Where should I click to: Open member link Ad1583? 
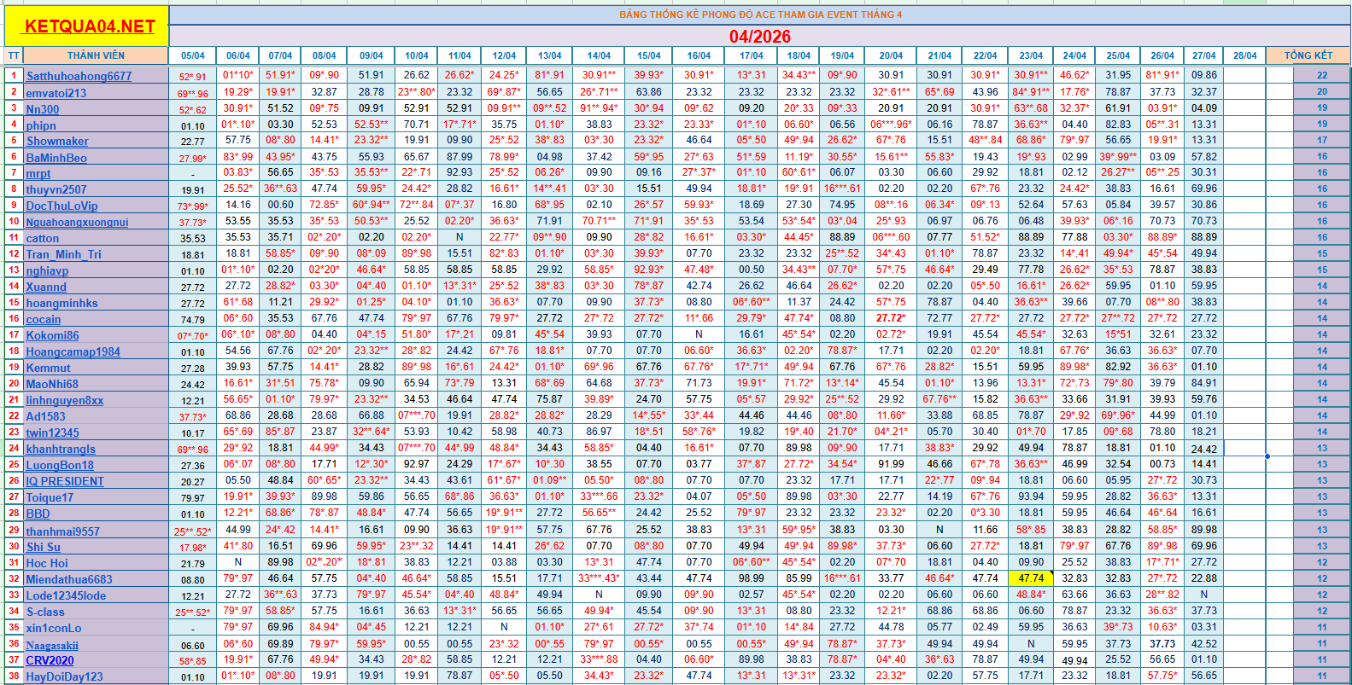[x=45, y=416]
